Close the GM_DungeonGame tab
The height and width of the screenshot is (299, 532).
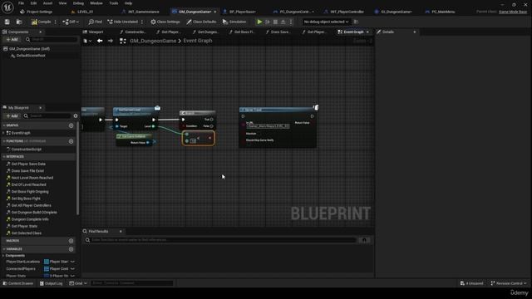click(215, 12)
